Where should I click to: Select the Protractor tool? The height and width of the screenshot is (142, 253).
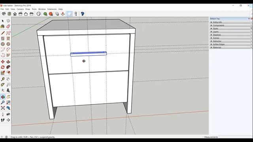[x=3, y=85]
